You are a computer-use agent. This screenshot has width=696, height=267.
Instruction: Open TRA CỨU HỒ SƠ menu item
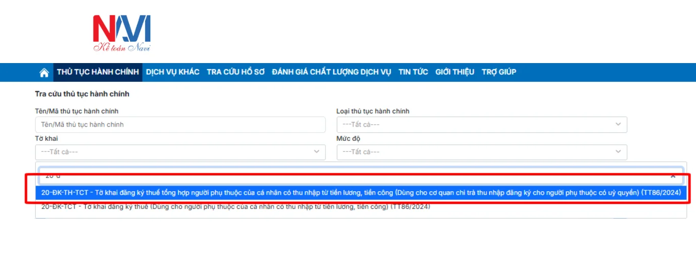[x=235, y=72]
